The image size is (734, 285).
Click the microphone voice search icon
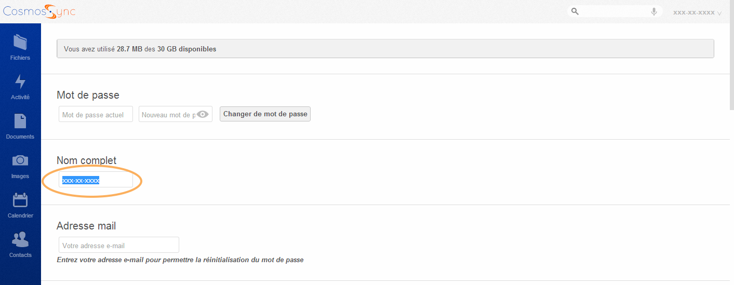pos(654,11)
